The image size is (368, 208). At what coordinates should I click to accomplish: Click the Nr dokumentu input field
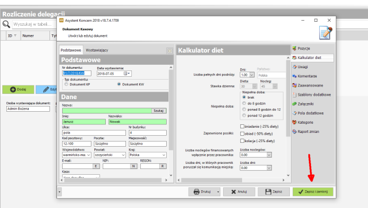pos(76,73)
